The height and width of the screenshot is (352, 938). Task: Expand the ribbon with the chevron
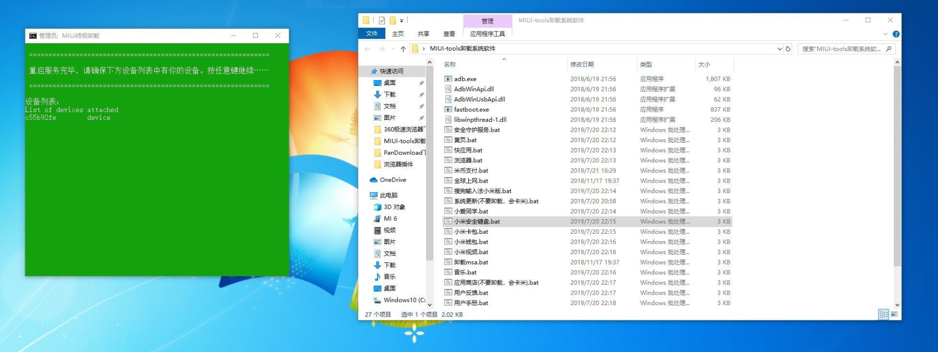pyautogui.click(x=885, y=34)
